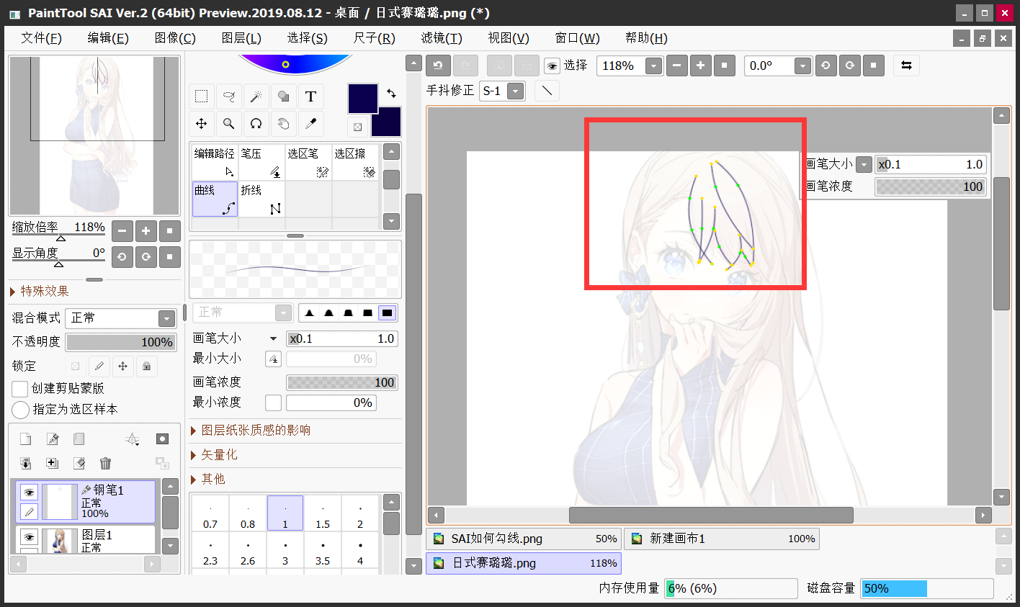The width and height of the screenshot is (1020, 607).
Task: Switch to the 新建画布1 document tab
Action: pyautogui.click(x=722, y=539)
